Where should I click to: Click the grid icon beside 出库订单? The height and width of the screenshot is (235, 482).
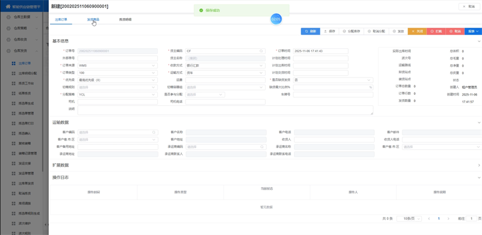13,64
